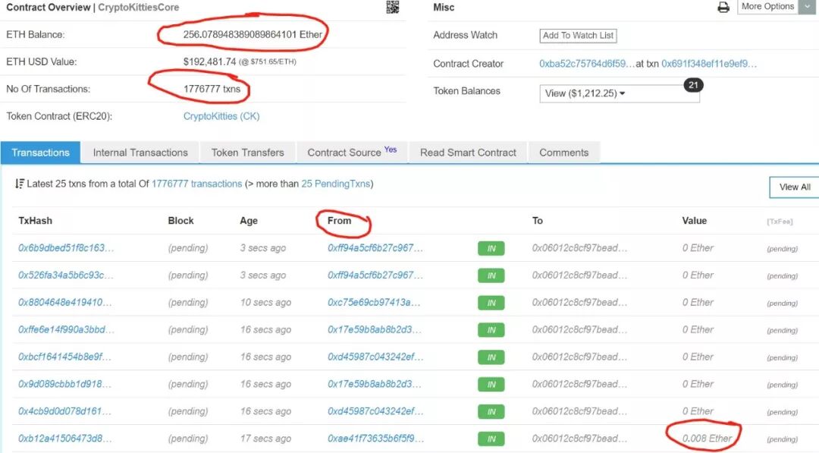Open sender 0xd45987c043242ef in the 0xbcf1641454b8e9f row
819x453 pixels.
point(375,357)
